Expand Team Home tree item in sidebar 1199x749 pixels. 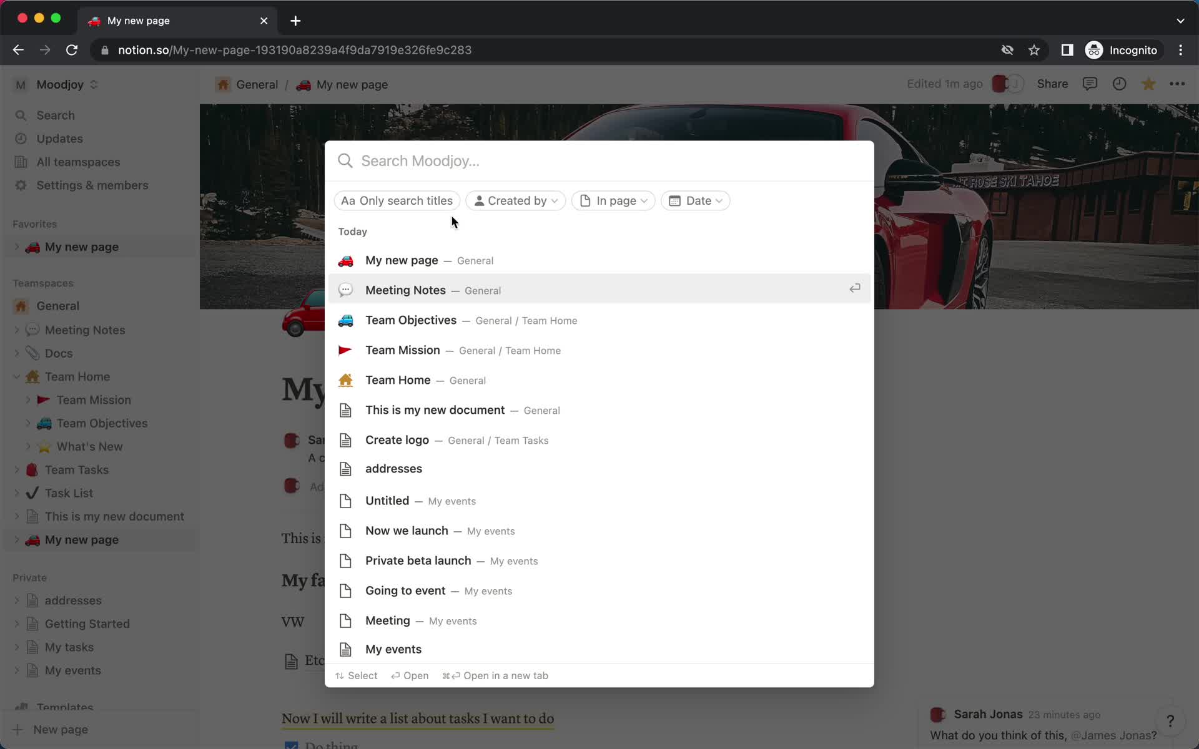[x=18, y=376]
